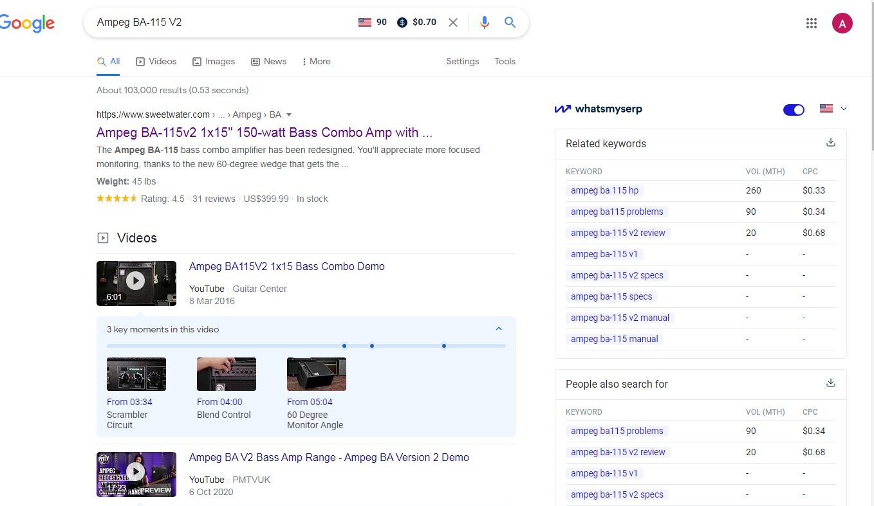The image size is (874, 506).
Task: Switch to the Videos tab
Action: [x=156, y=61]
